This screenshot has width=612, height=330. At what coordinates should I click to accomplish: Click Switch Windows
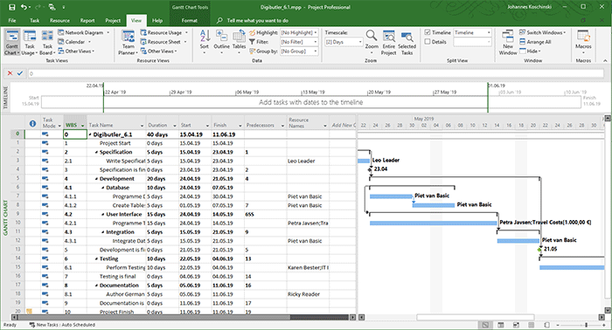542,32
